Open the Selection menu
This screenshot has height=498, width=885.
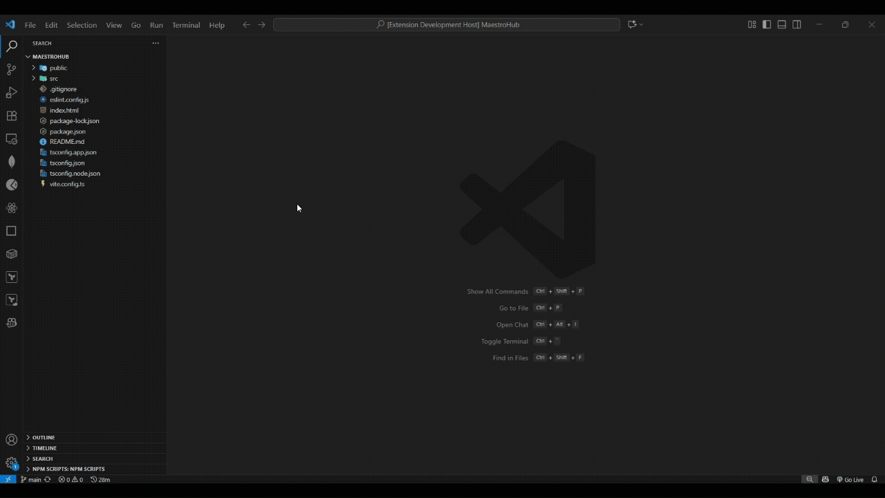82,25
